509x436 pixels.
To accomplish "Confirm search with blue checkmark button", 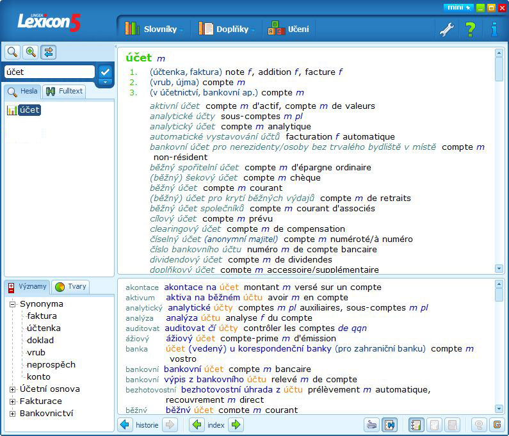I will click(105, 72).
